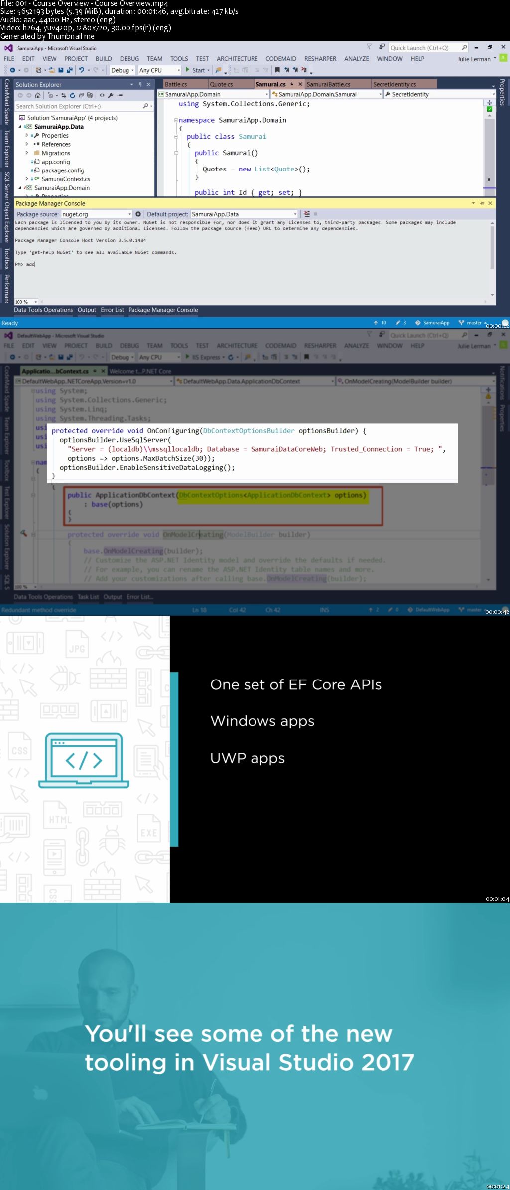Click Undo arrow in SamuraiApp window toolbar

(x=81, y=70)
